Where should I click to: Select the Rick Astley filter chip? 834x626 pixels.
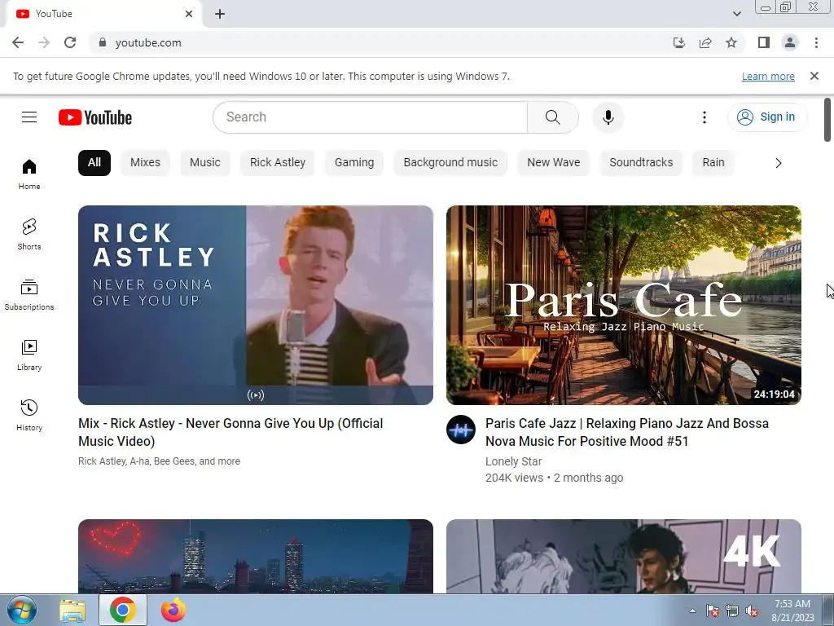tap(278, 162)
